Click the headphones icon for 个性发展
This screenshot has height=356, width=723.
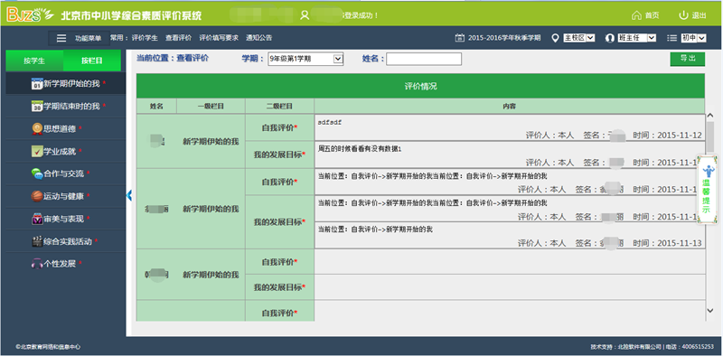[x=37, y=264]
